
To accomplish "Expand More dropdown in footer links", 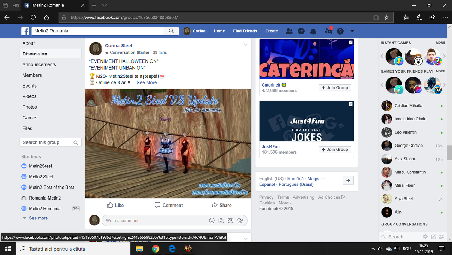I will 285,203.
